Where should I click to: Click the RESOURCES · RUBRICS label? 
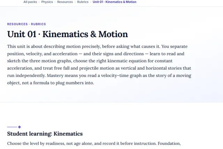[x=26, y=24]
